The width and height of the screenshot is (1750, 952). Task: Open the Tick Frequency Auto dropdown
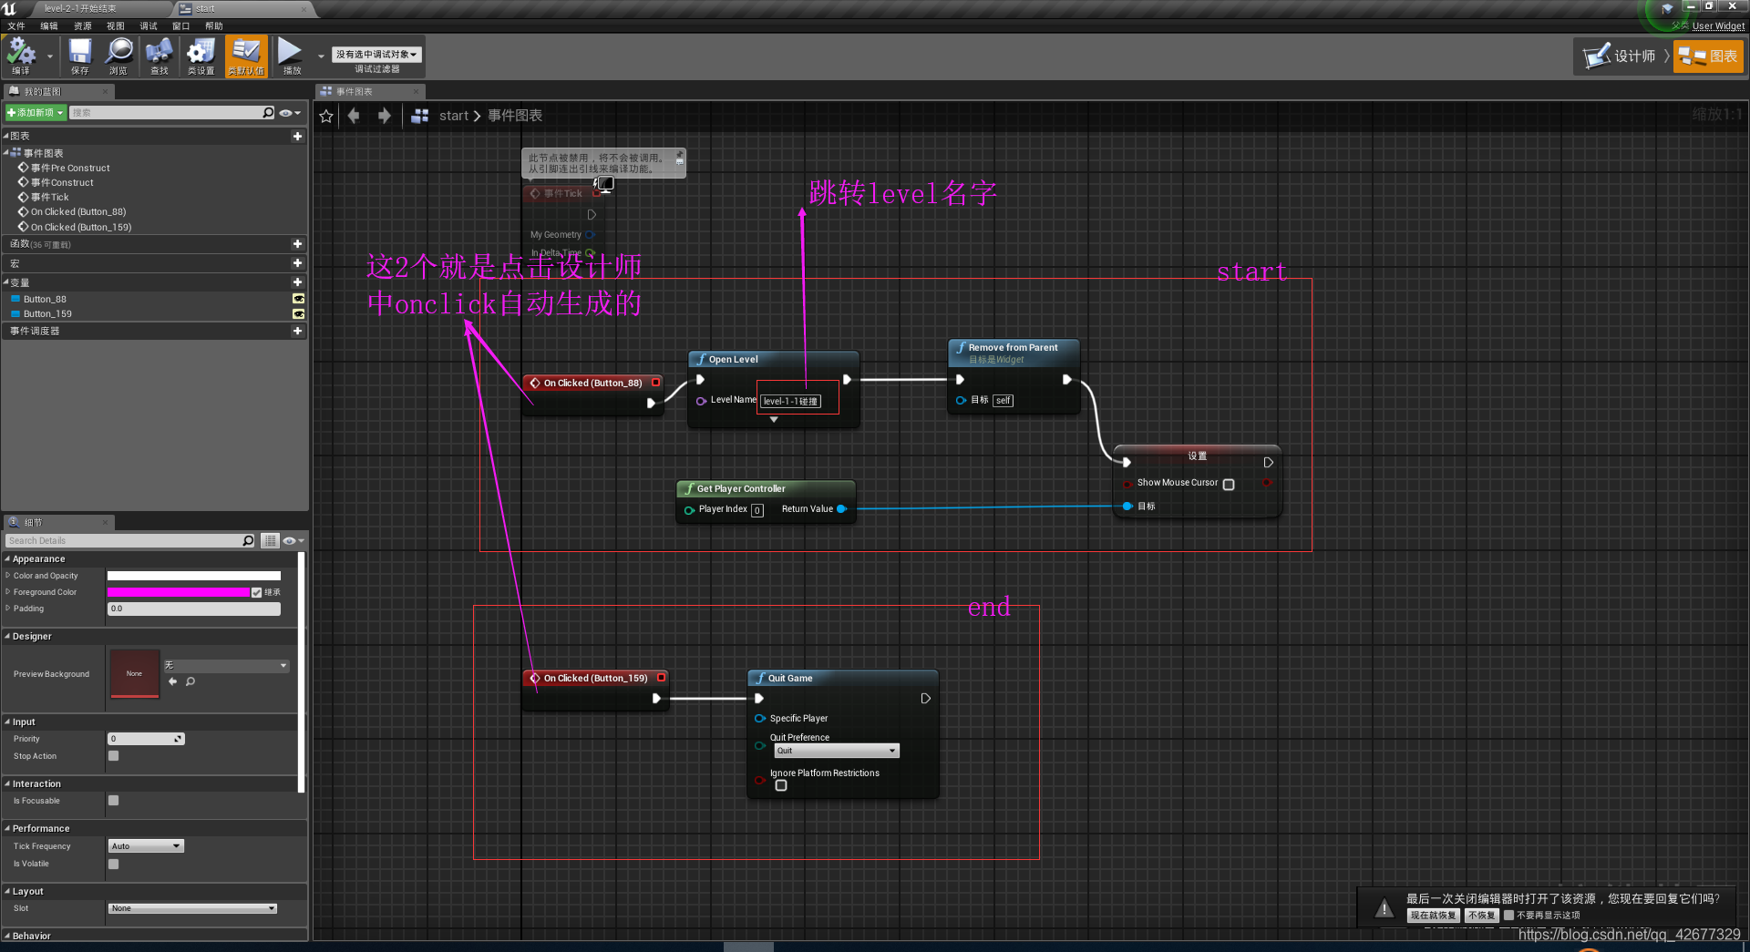click(146, 846)
